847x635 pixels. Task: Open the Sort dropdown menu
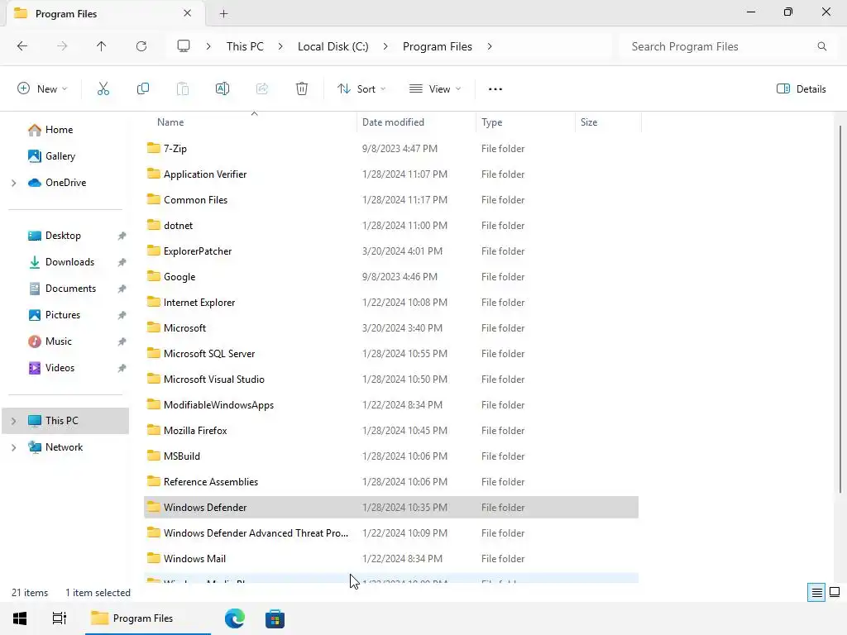(x=361, y=89)
